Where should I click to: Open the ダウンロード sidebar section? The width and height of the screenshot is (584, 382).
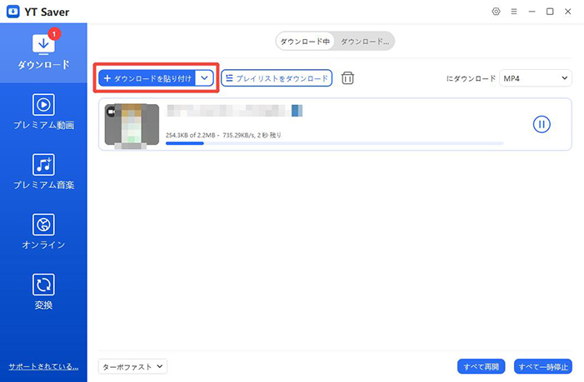pyautogui.click(x=43, y=52)
